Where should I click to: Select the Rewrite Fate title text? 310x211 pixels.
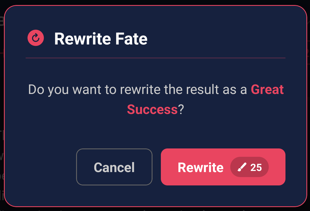(x=101, y=39)
